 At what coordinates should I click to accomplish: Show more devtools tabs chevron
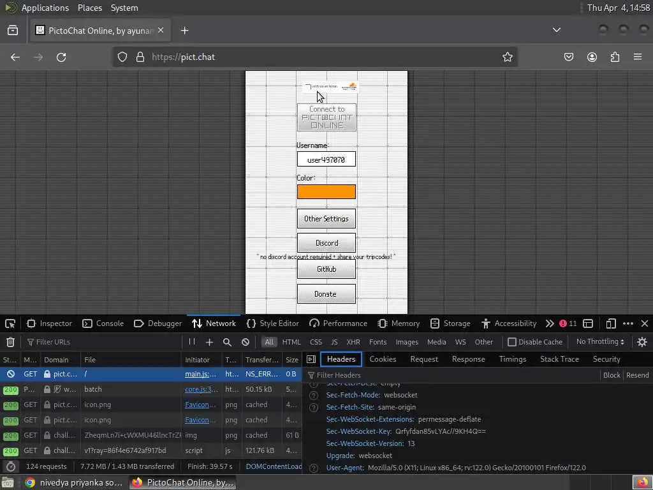tap(550, 323)
